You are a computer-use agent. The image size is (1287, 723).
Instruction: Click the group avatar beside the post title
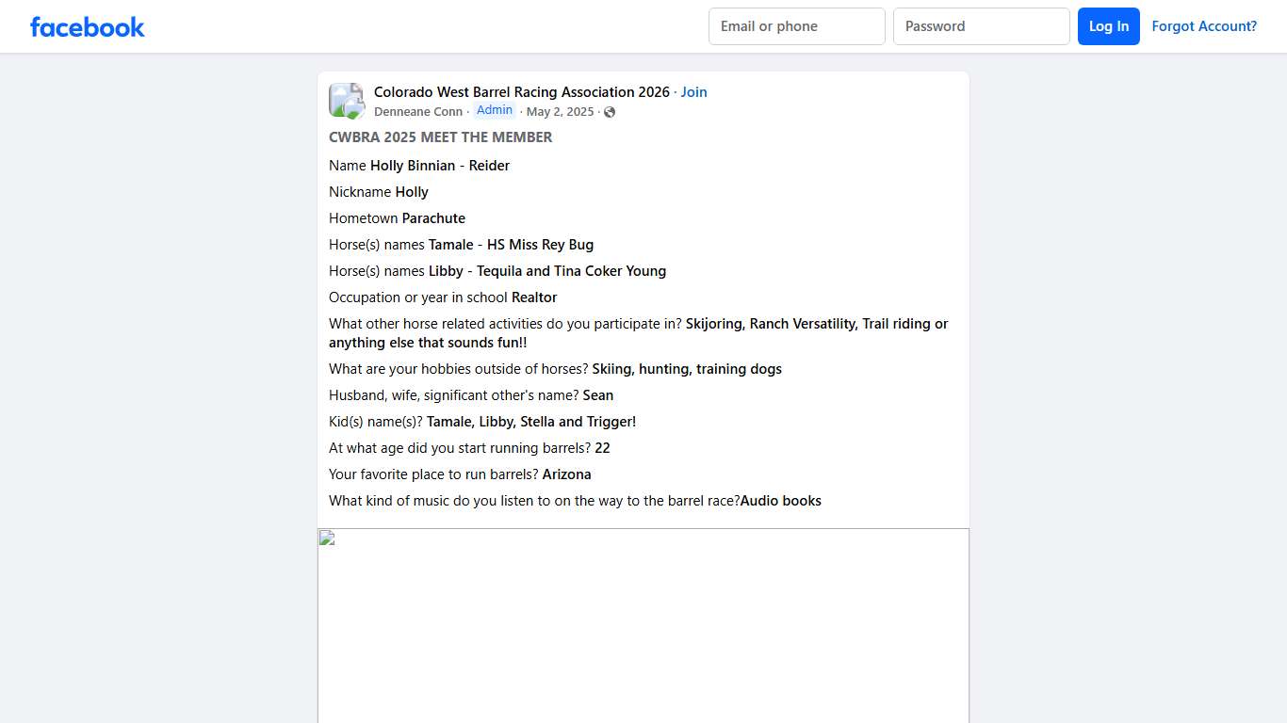[346, 101]
